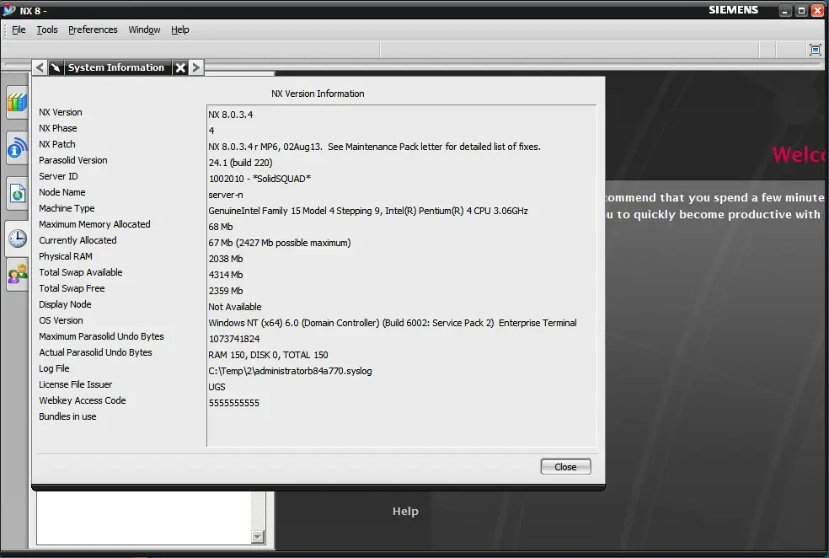
Task: Click the Webkey code 5555555555
Action: point(234,403)
